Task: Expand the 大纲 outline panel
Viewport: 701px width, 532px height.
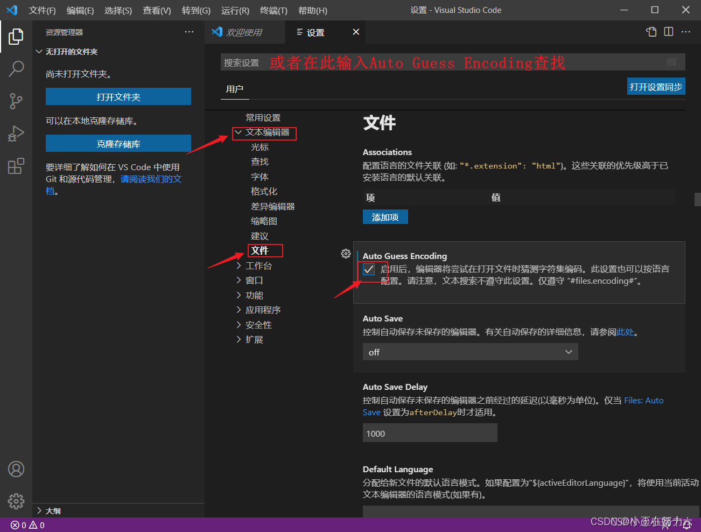Action: [x=39, y=511]
